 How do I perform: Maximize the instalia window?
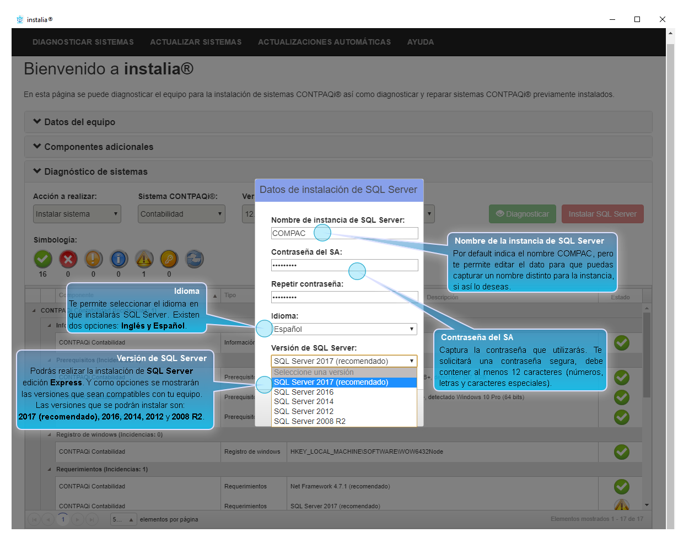pos(637,19)
